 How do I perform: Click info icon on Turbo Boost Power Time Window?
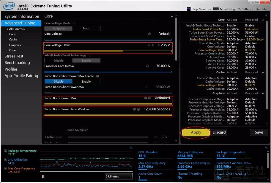click(134, 109)
